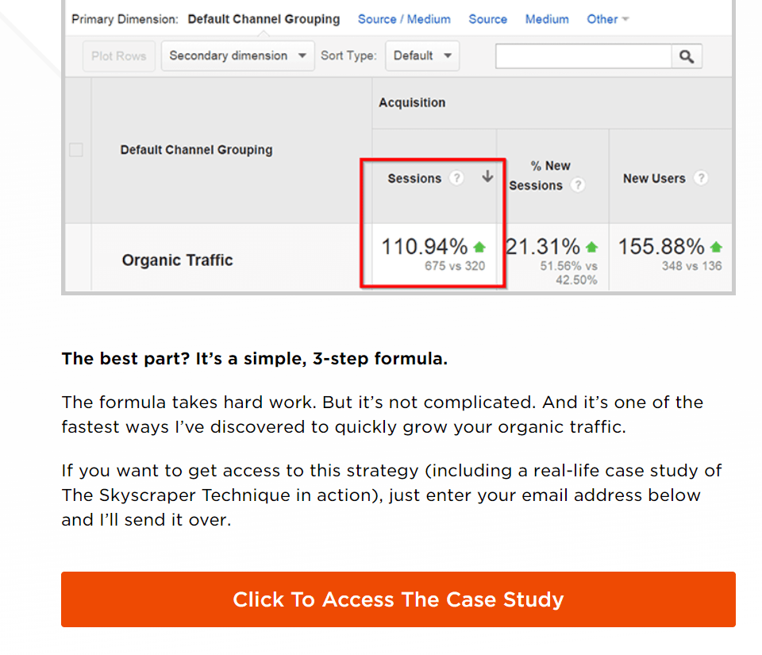Select the Medium dimension tab
The height and width of the screenshot is (655, 762).
coord(547,19)
